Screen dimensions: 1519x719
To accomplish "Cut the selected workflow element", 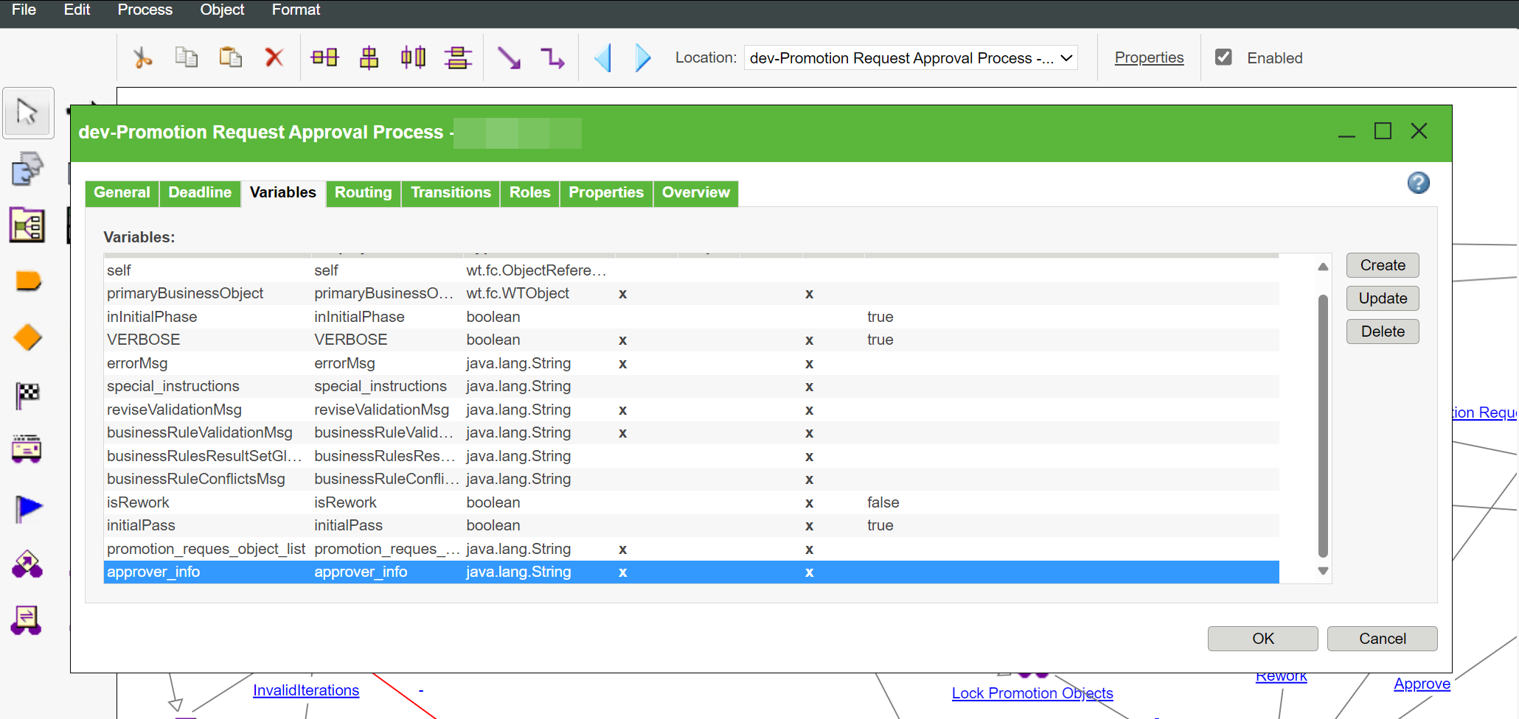I will point(143,57).
